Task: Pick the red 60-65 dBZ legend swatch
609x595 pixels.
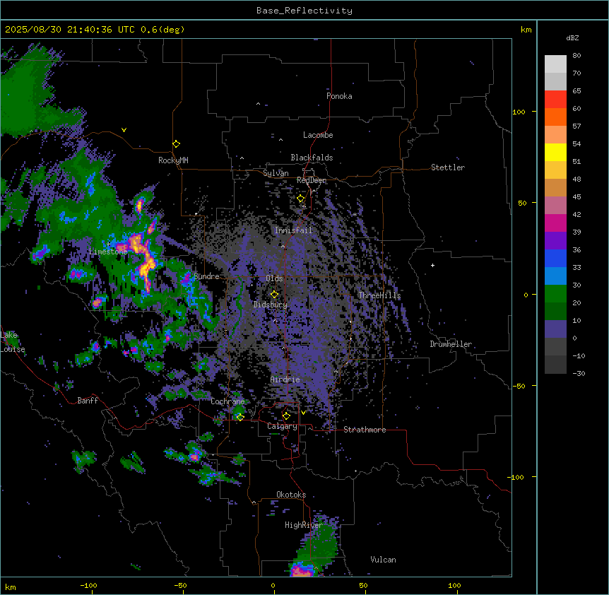Action: pyautogui.click(x=555, y=100)
